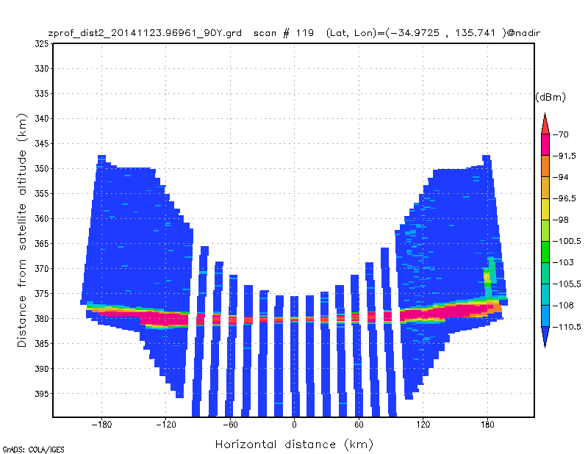Click the green -100.5 to -103 colorbar segment

coord(545,251)
